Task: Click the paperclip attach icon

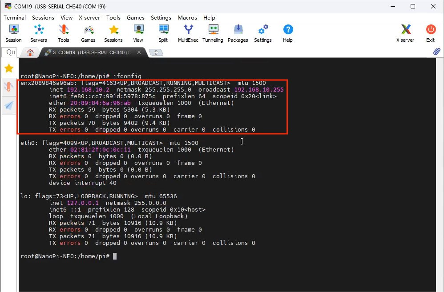Action: point(436,52)
